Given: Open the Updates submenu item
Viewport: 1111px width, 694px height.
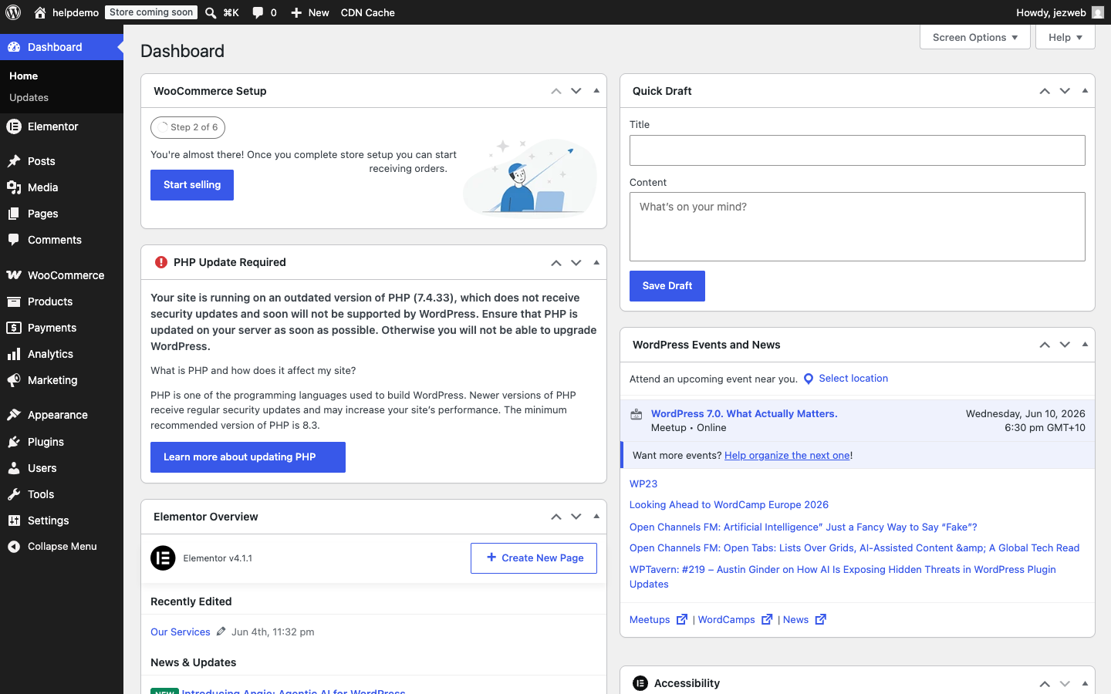Looking at the screenshot, I should 29,98.
